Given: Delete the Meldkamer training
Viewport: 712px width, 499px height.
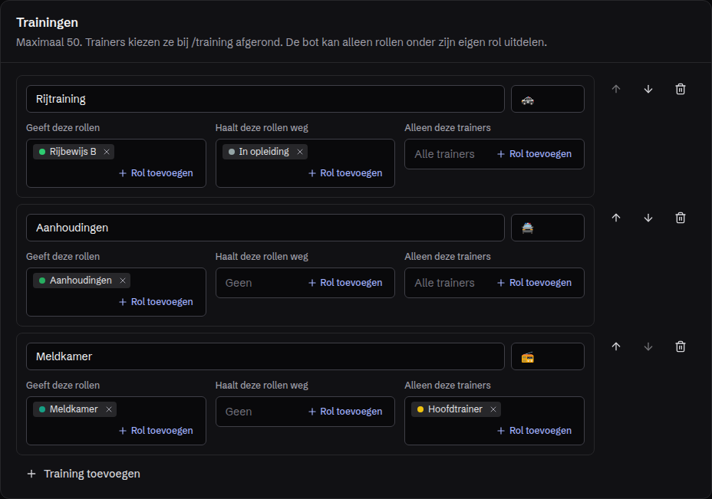Looking at the screenshot, I should tap(681, 346).
